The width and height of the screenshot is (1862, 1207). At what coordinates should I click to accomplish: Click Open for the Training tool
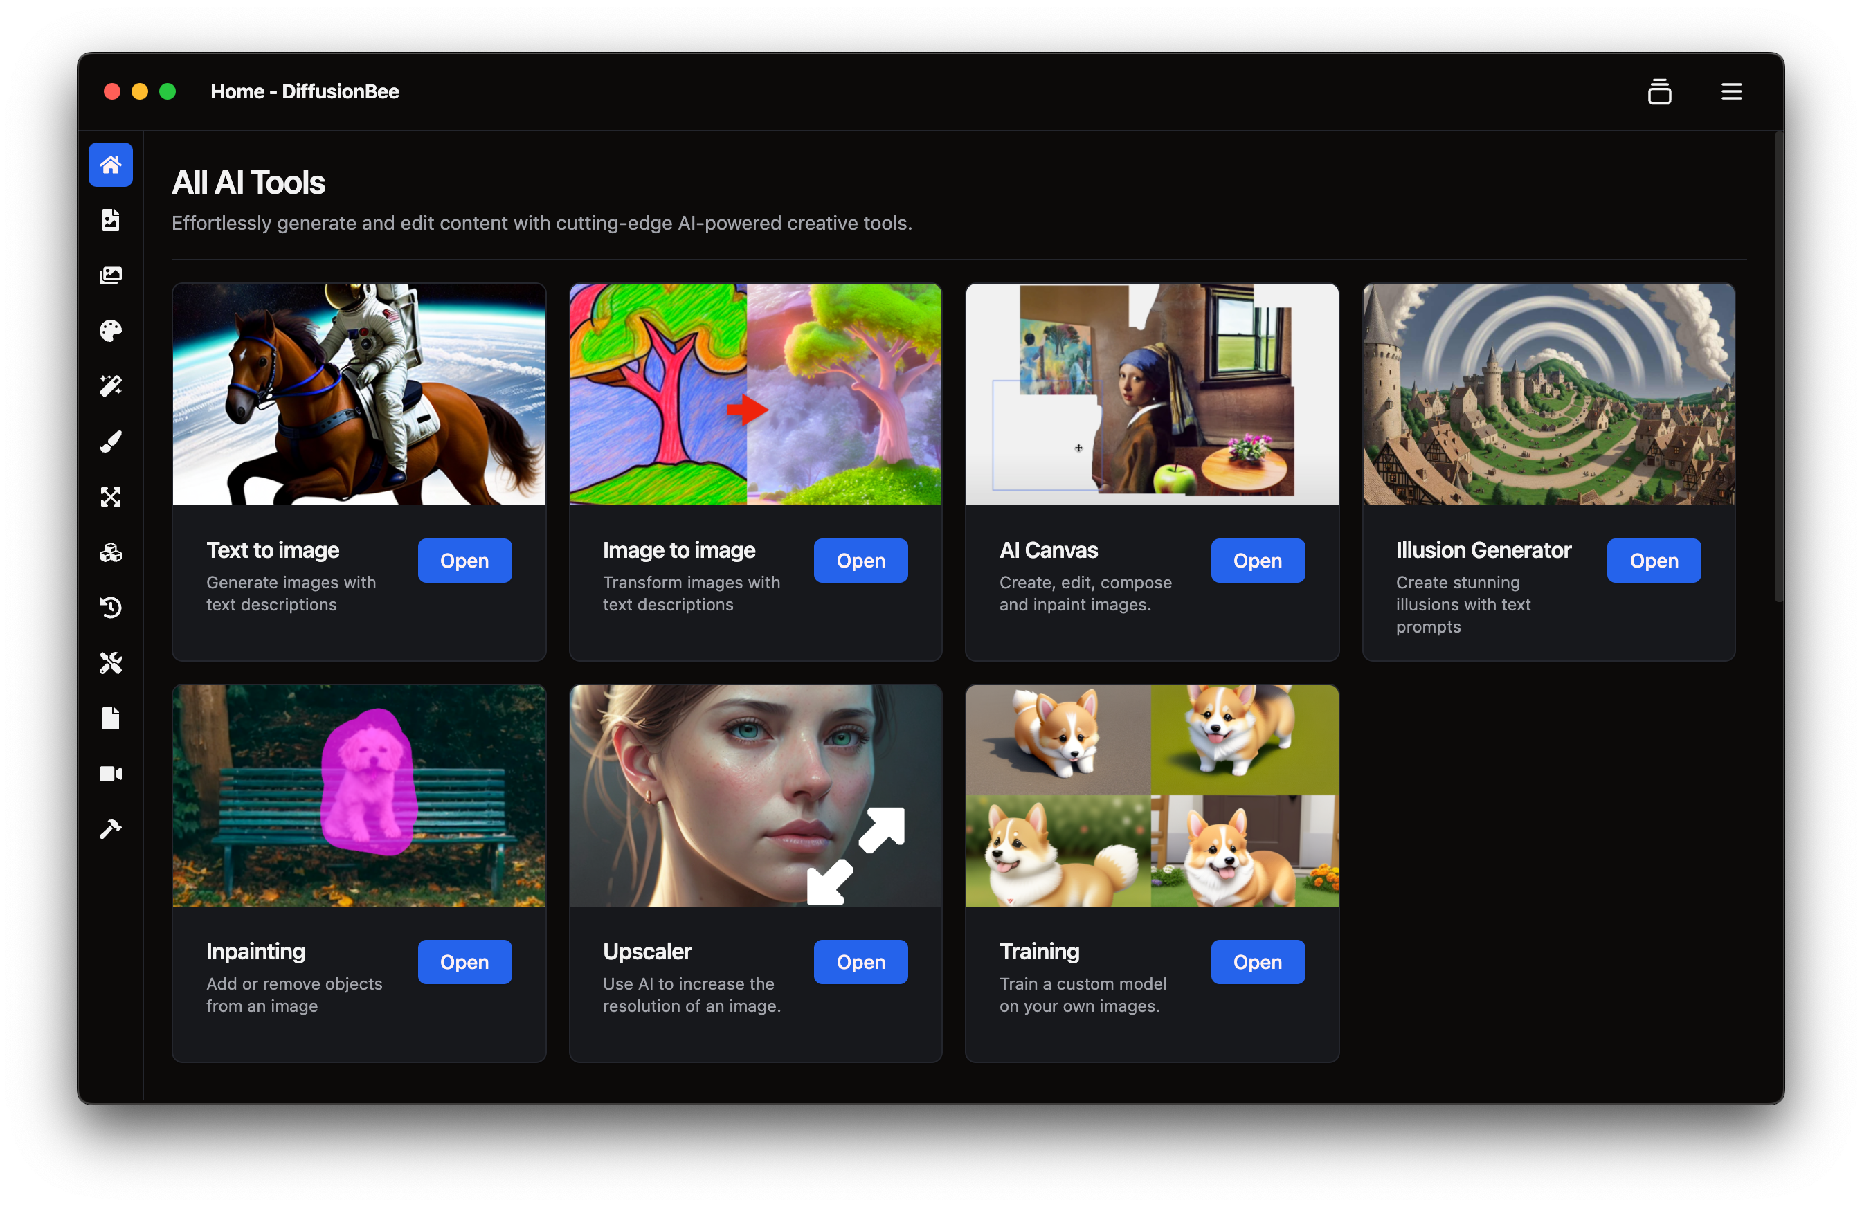coord(1256,961)
